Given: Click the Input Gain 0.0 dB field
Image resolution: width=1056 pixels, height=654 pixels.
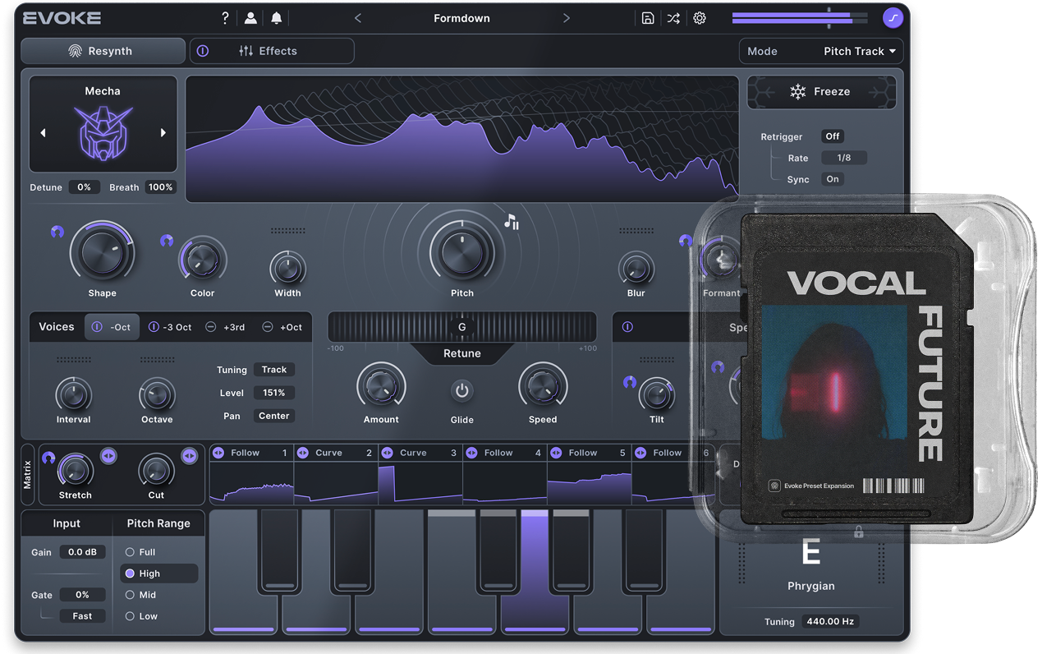Looking at the screenshot, I should [x=82, y=552].
